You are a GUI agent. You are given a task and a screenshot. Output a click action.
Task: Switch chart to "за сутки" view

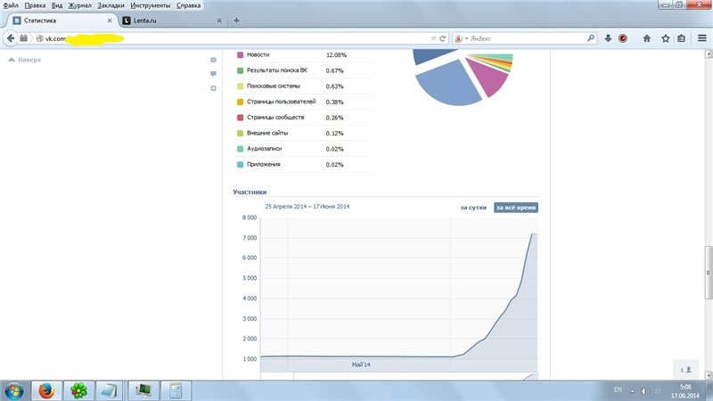pyautogui.click(x=473, y=208)
